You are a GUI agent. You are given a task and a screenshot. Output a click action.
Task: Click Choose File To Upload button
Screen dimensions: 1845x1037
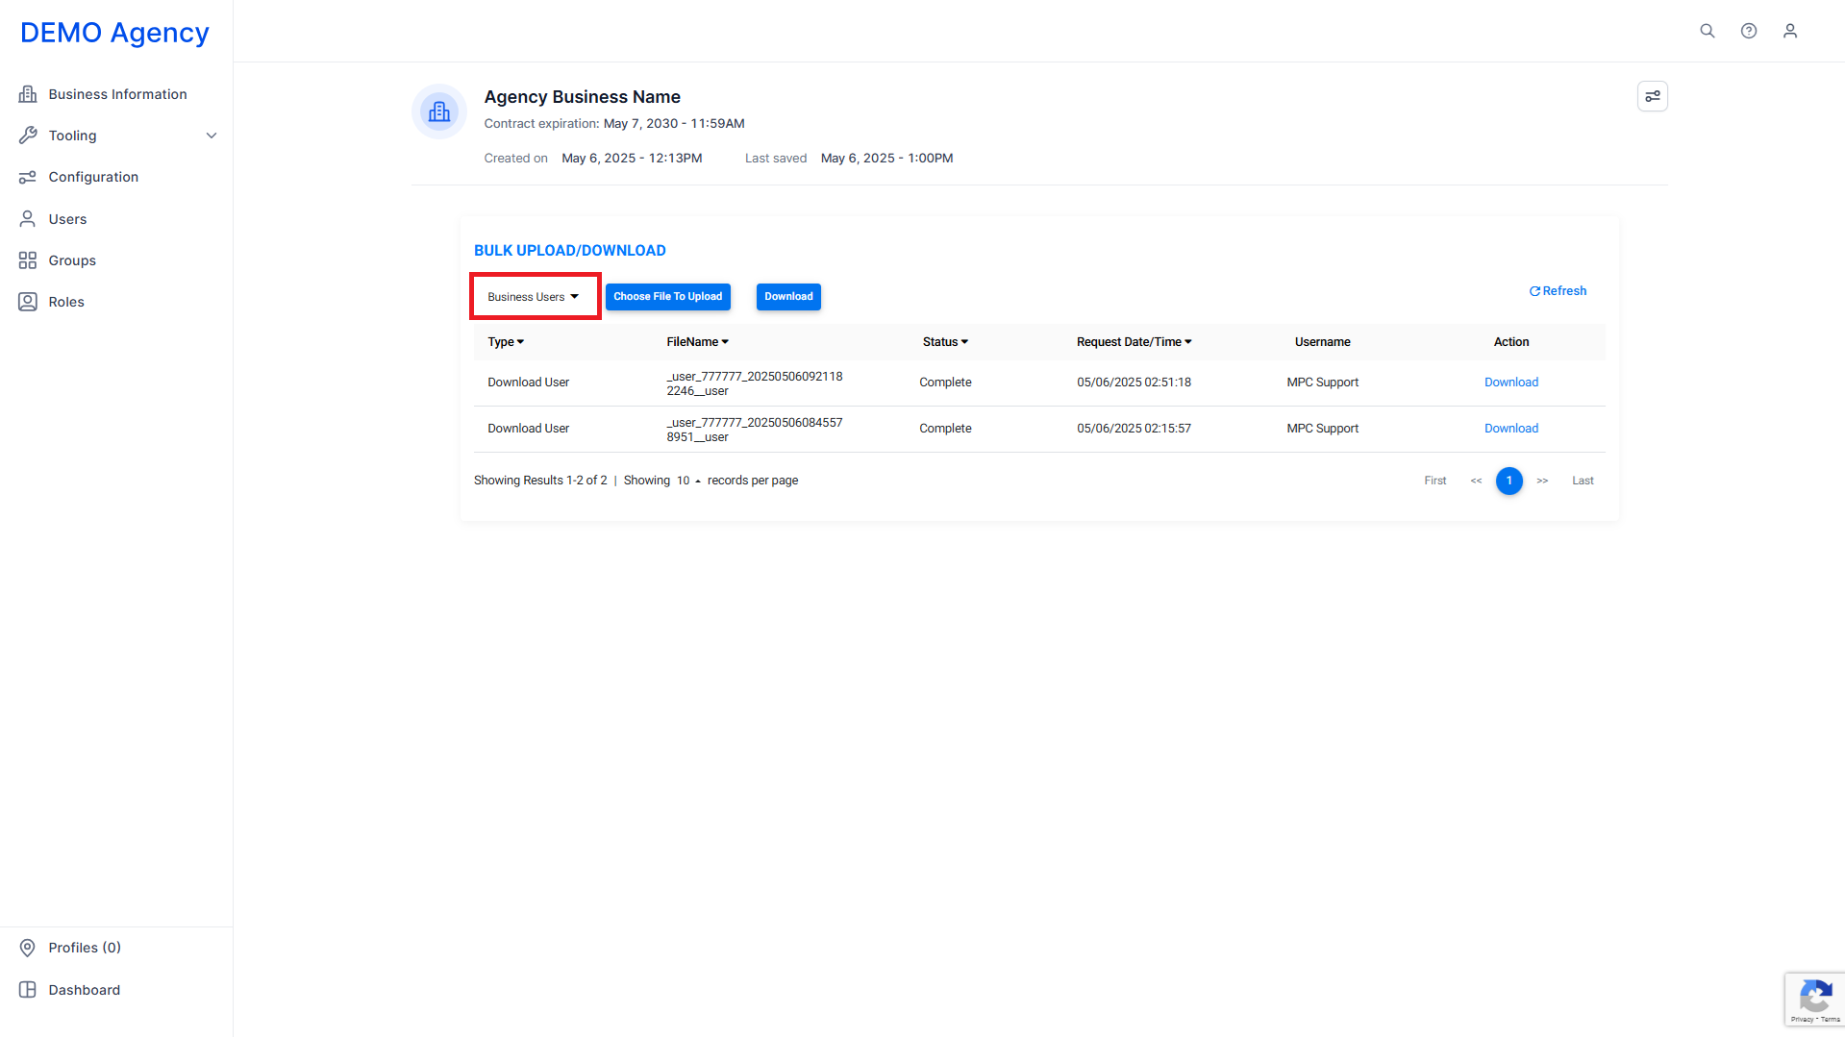coord(668,297)
